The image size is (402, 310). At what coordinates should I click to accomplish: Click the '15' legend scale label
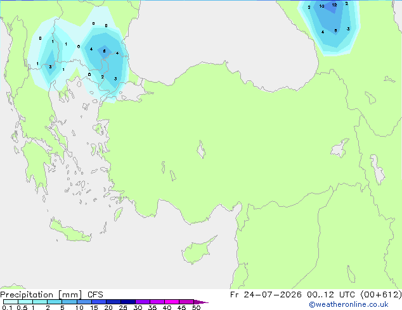[94, 307]
